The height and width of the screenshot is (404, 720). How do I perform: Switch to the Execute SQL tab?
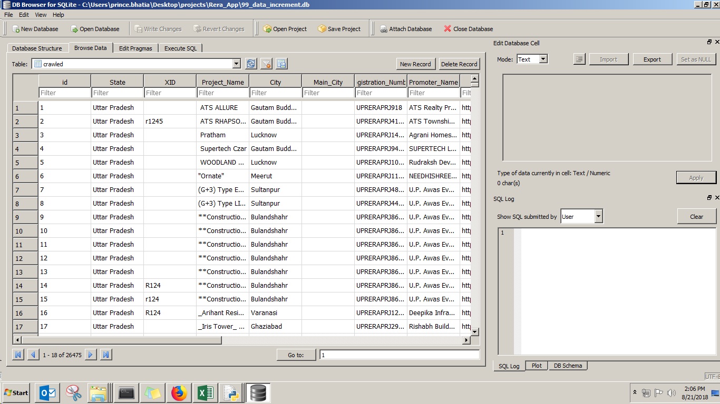coord(180,48)
